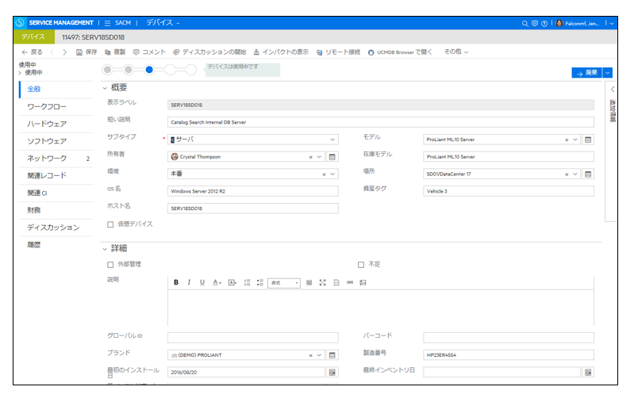The image size is (638, 402).
Task: Click the 廃棄 button
Action: (586, 72)
